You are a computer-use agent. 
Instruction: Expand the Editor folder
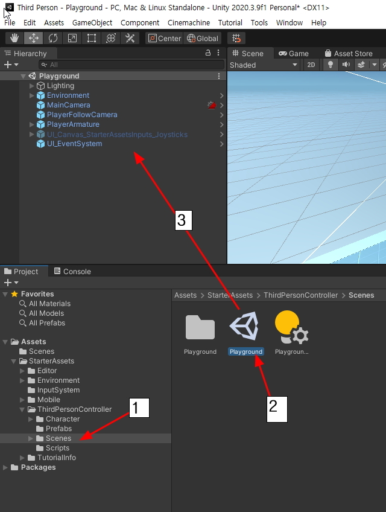click(x=22, y=371)
